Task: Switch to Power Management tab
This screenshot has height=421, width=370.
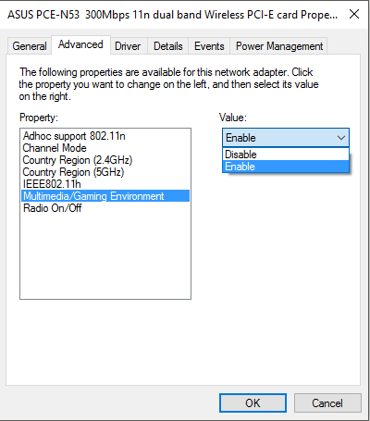Action: tap(279, 46)
